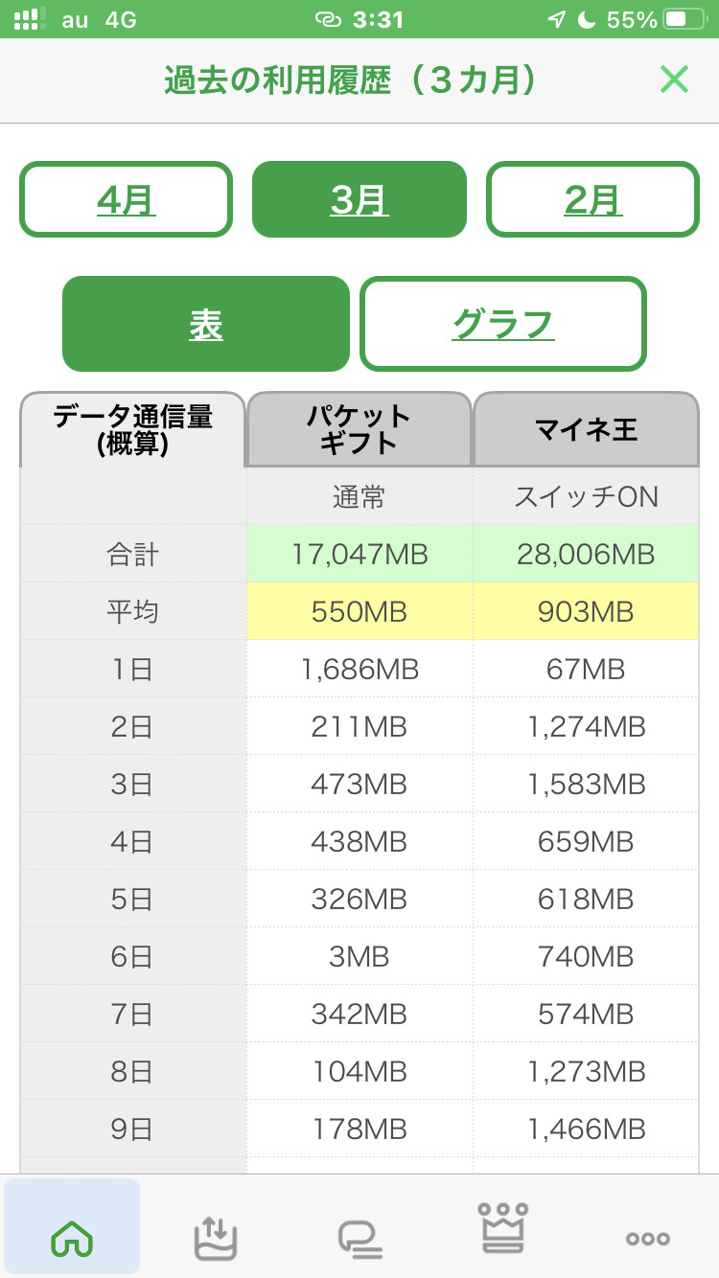This screenshot has height=1278, width=719.
Task: Tap the home icon in bottom navigation
Action: click(x=72, y=1238)
